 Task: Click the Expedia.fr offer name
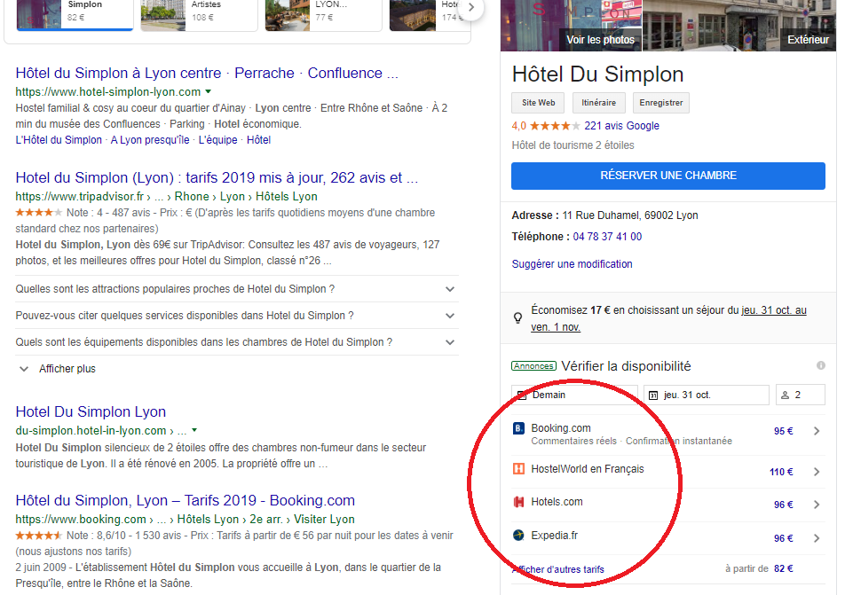[554, 536]
